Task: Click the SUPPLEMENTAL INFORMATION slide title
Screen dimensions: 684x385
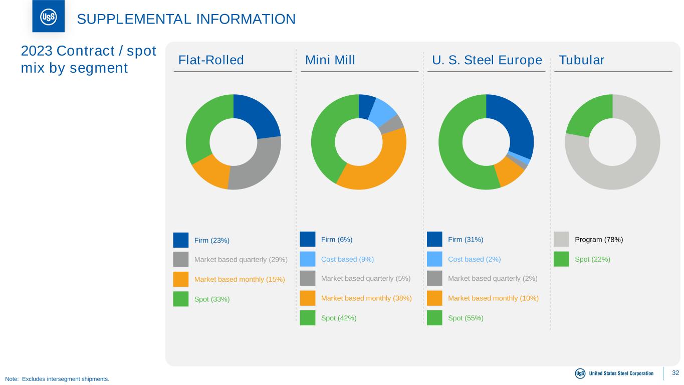Action: click(x=186, y=19)
